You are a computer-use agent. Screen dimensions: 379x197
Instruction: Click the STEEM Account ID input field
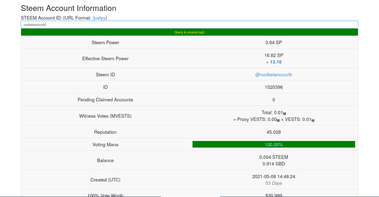(x=189, y=25)
